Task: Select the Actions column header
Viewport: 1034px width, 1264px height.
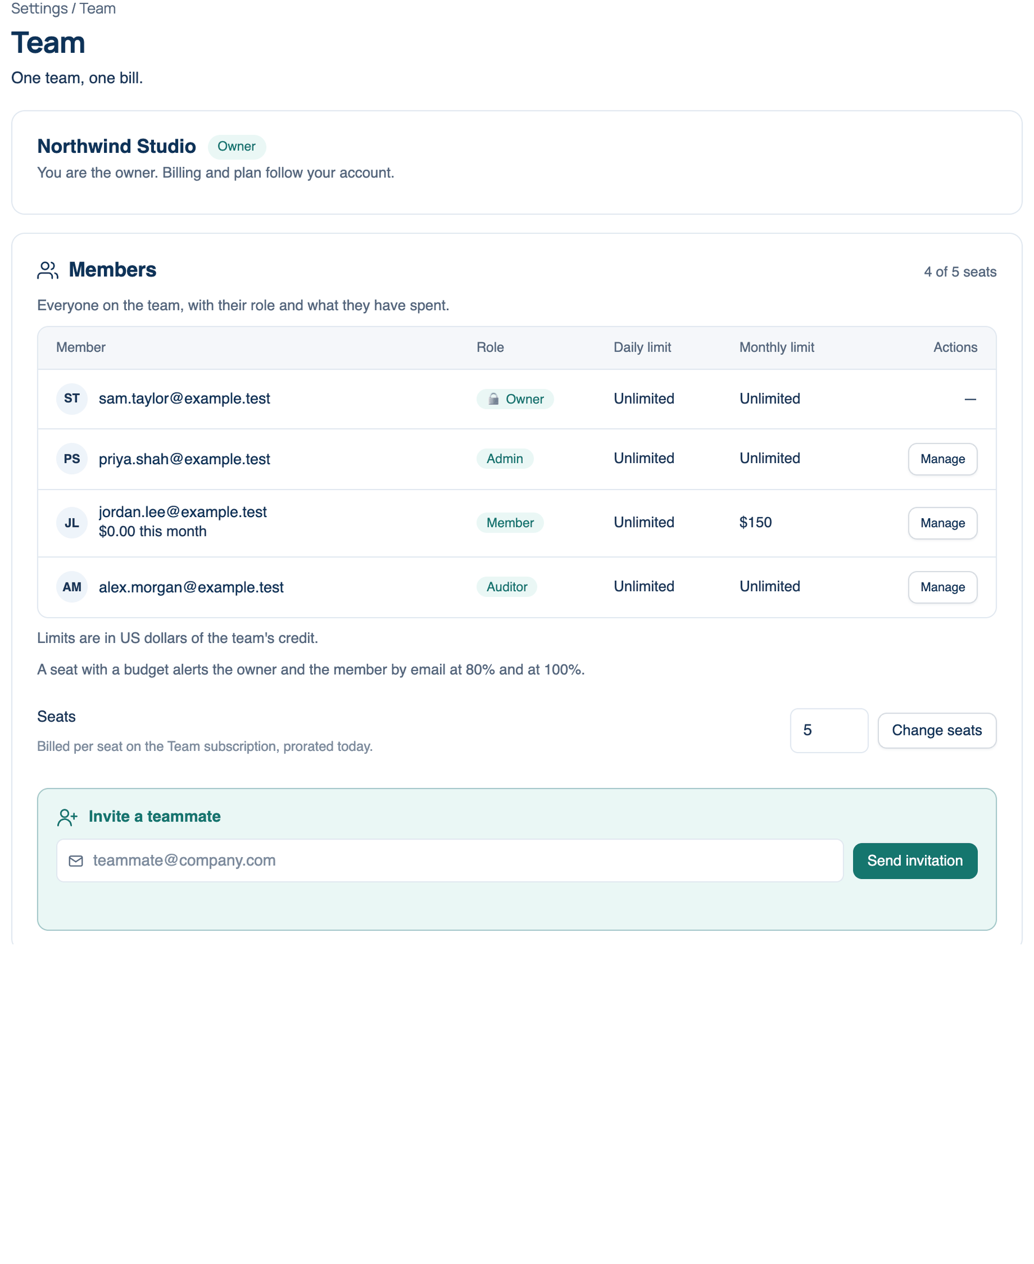Action: [955, 347]
